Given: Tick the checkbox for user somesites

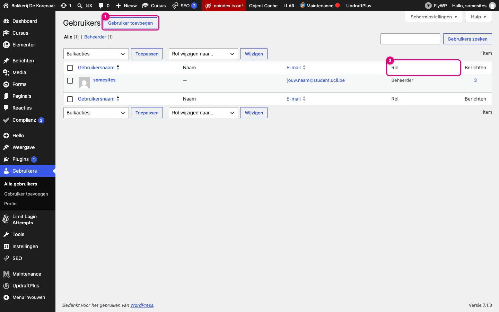Looking at the screenshot, I should [70, 81].
